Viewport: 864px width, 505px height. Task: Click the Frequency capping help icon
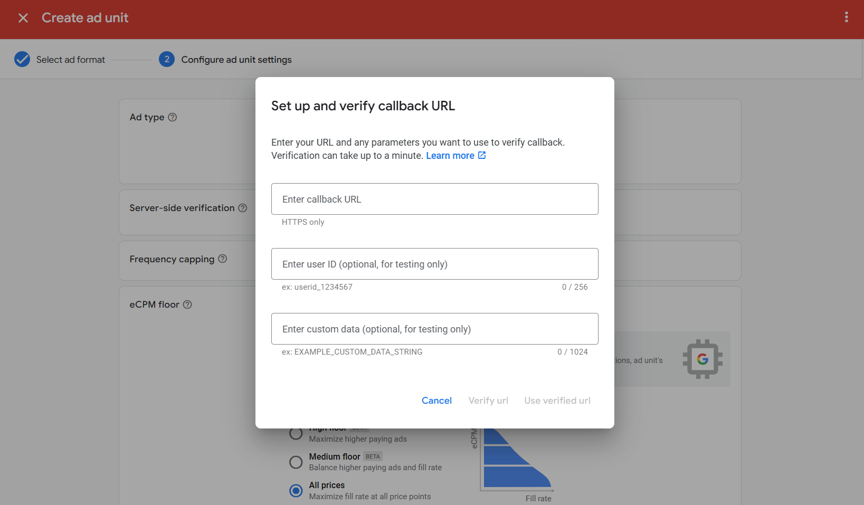(223, 259)
